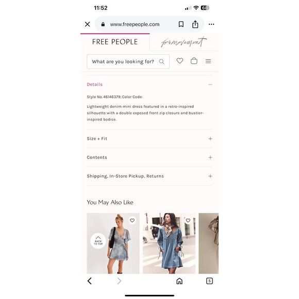Expand the Contents section
The width and height of the screenshot is (299, 299).
click(x=149, y=157)
